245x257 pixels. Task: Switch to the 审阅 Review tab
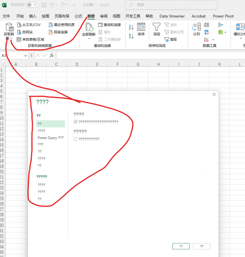click(x=104, y=16)
